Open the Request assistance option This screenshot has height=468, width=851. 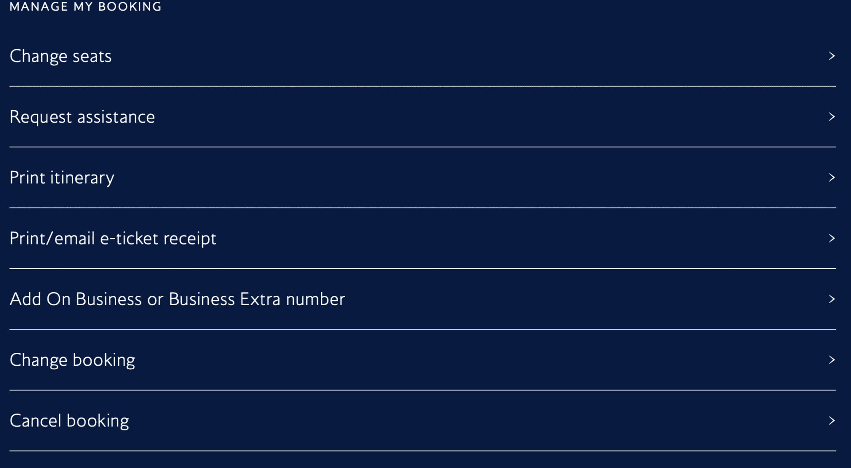pyautogui.click(x=82, y=117)
